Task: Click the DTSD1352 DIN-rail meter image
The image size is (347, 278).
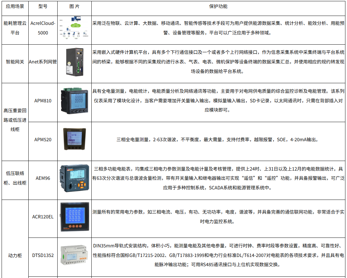Action: 74,255
